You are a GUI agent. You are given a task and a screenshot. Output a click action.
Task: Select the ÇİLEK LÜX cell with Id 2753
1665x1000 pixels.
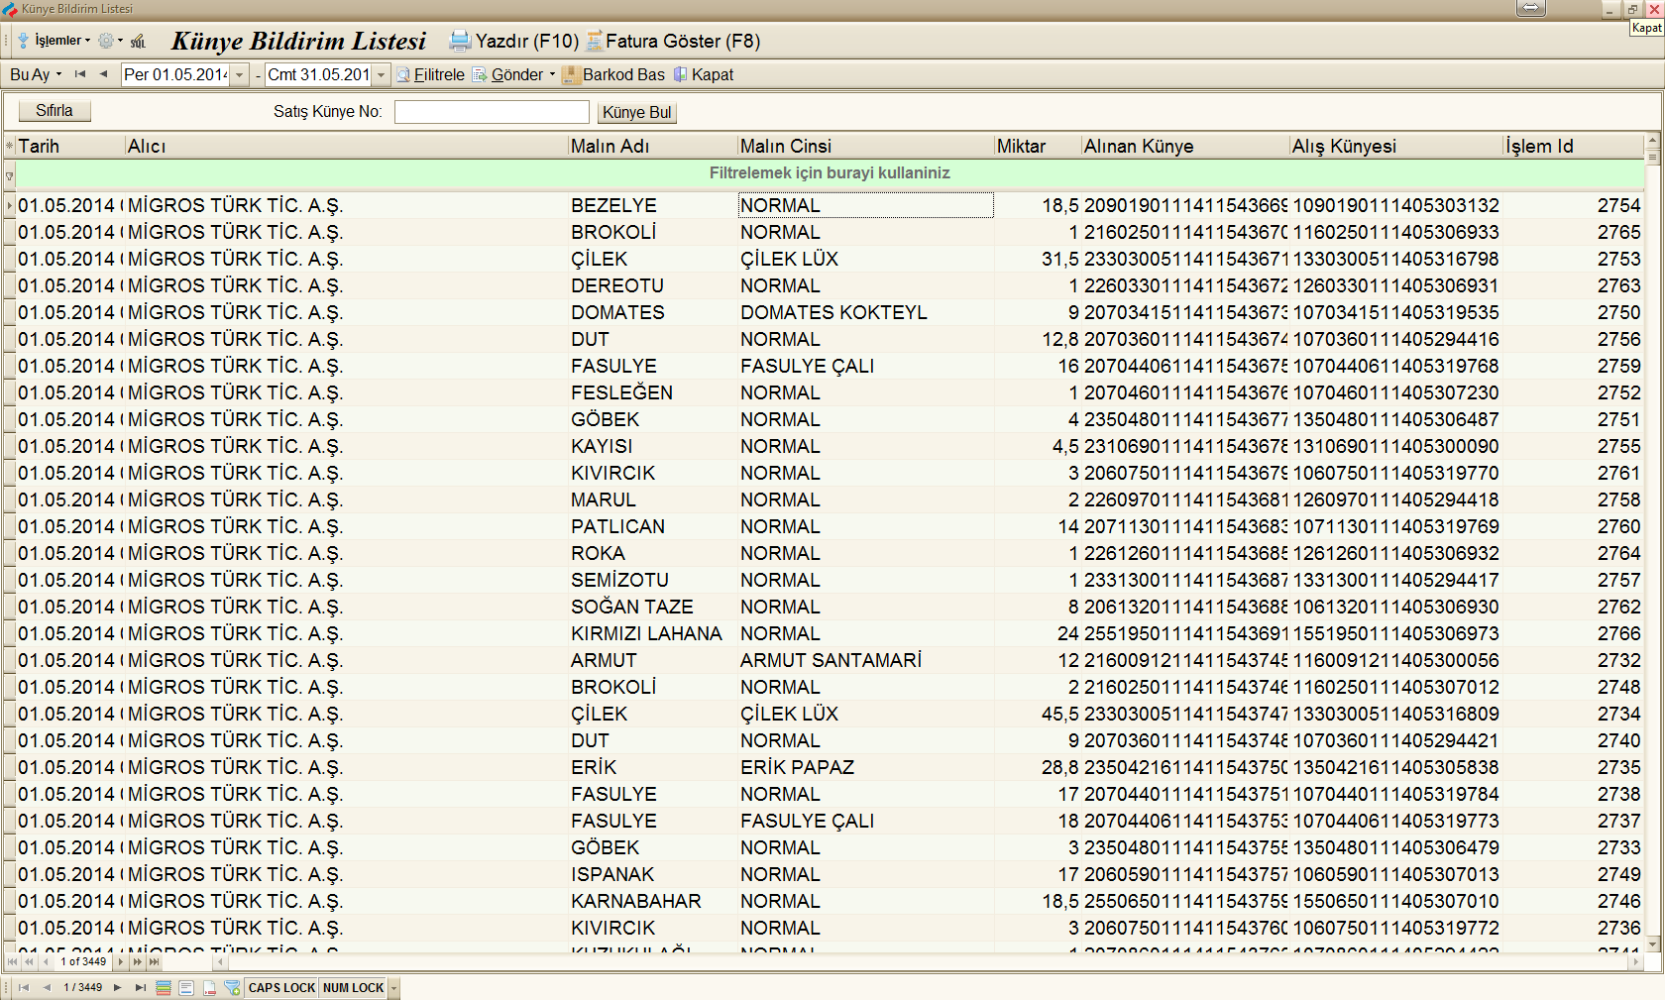[x=866, y=259]
